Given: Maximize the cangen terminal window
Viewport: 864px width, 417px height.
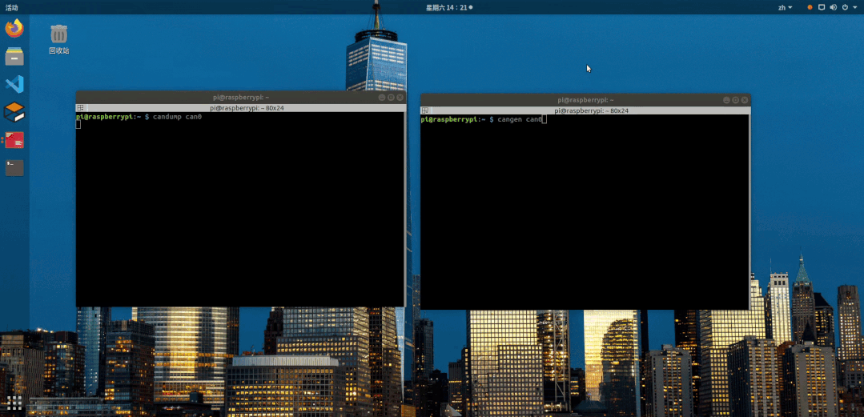Looking at the screenshot, I should point(736,100).
